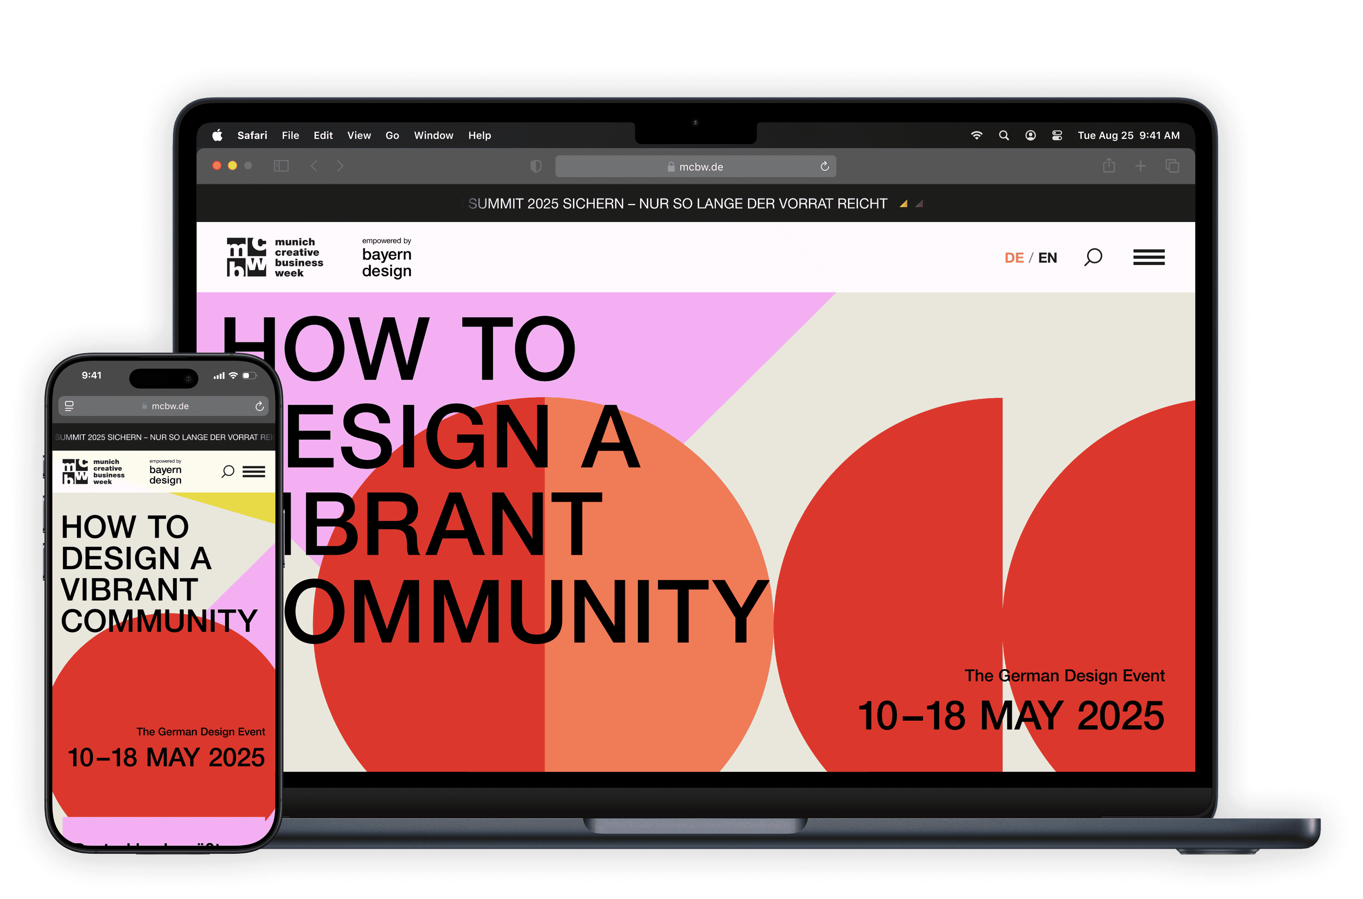
Task: Open the Safari menu in the menu bar
Action: tap(252, 135)
